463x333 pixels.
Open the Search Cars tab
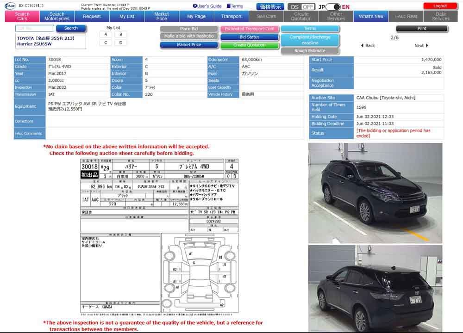tap(22, 16)
